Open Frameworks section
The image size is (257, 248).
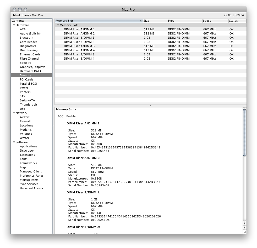click(x=28, y=163)
